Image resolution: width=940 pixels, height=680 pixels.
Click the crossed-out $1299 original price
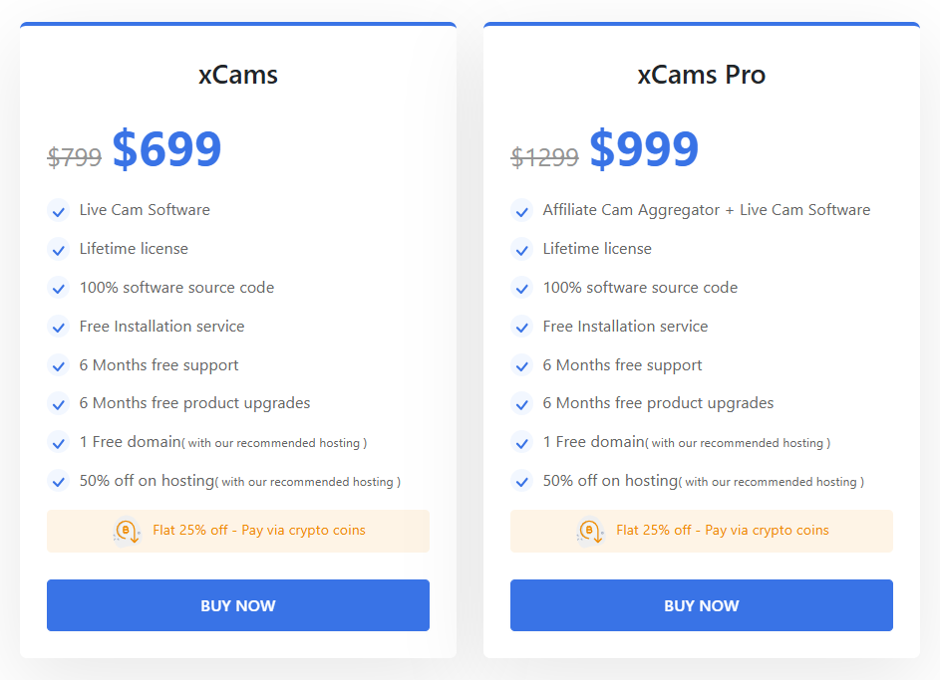point(544,156)
